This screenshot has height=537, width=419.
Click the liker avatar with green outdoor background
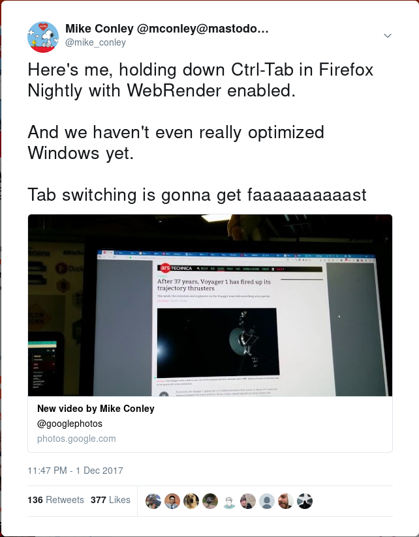pos(210,501)
